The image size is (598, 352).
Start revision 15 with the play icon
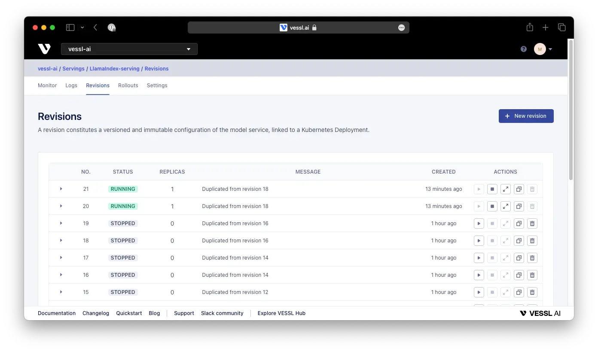[479, 292]
